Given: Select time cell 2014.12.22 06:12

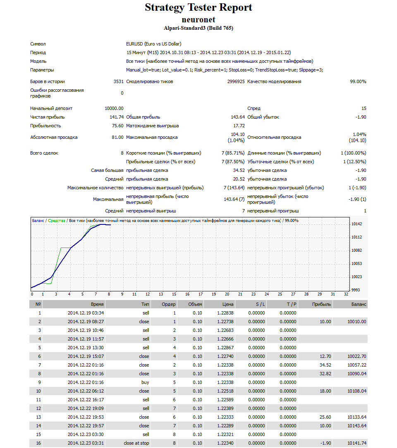Looking at the screenshot, I should (x=86, y=391).
